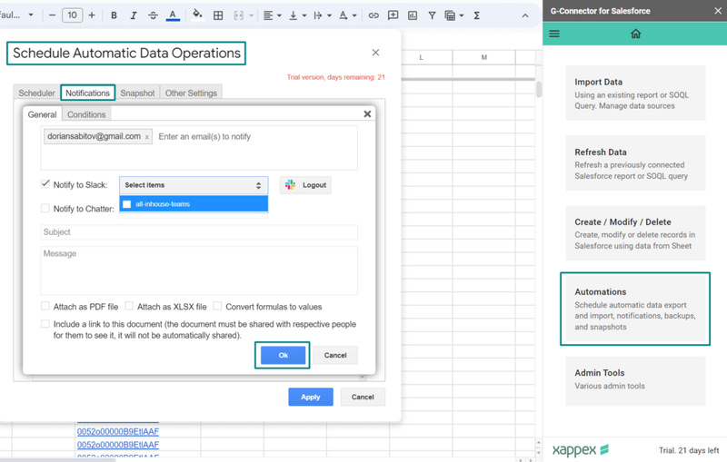Switch to the Notifications tab
The width and height of the screenshot is (727, 462).
(x=87, y=93)
